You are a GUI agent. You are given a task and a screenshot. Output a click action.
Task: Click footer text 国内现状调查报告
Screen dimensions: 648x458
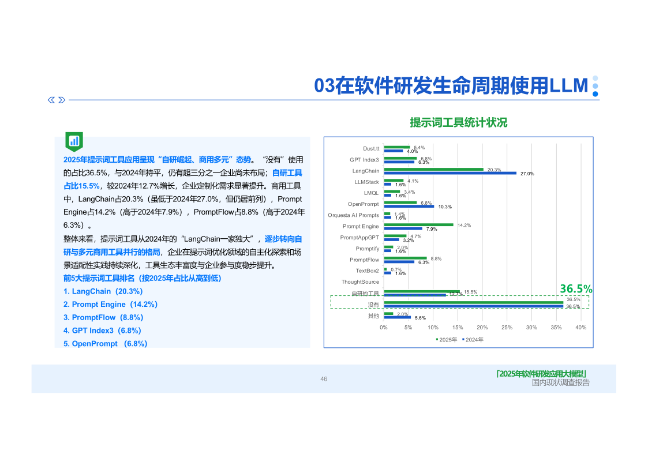[x=561, y=383]
